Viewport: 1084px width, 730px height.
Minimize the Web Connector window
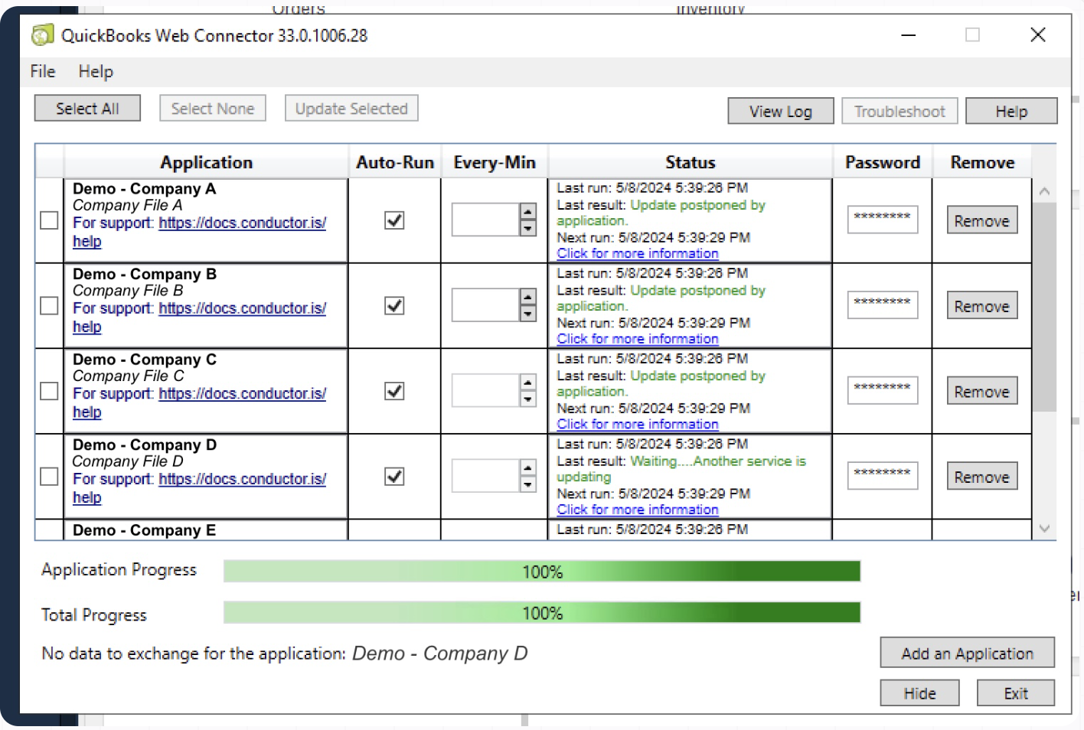[909, 35]
